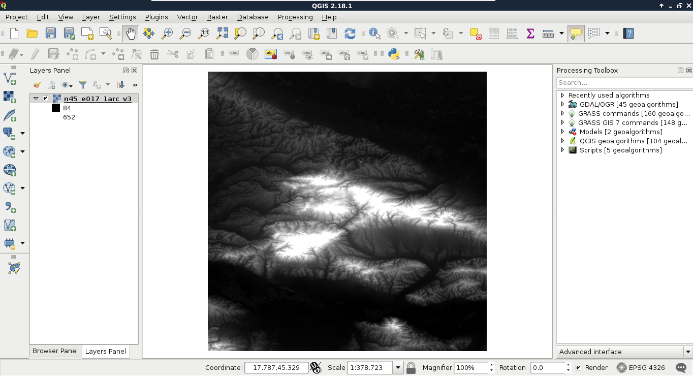Open the Scale dropdown arrow

tap(398, 367)
